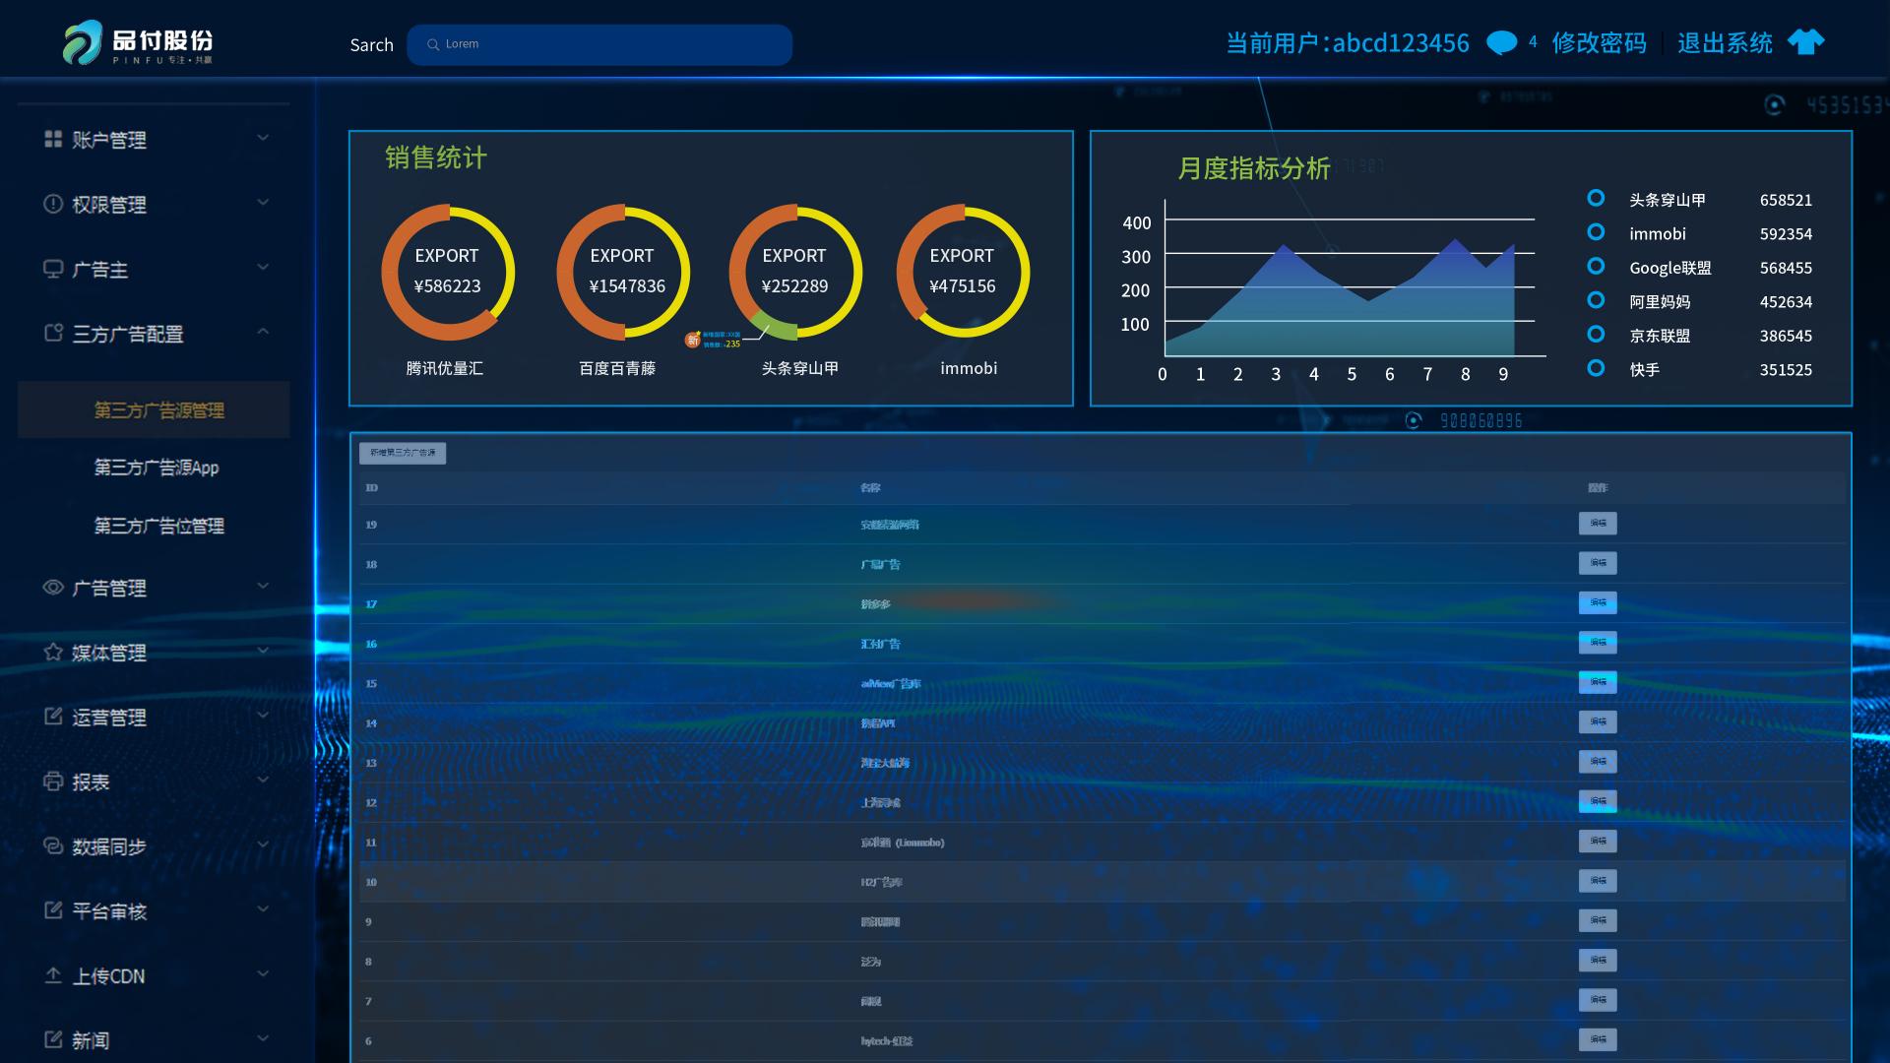Click the 销售统计 heading
The height and width of the screenshot is (1063, 1890).
click(436, 157)
